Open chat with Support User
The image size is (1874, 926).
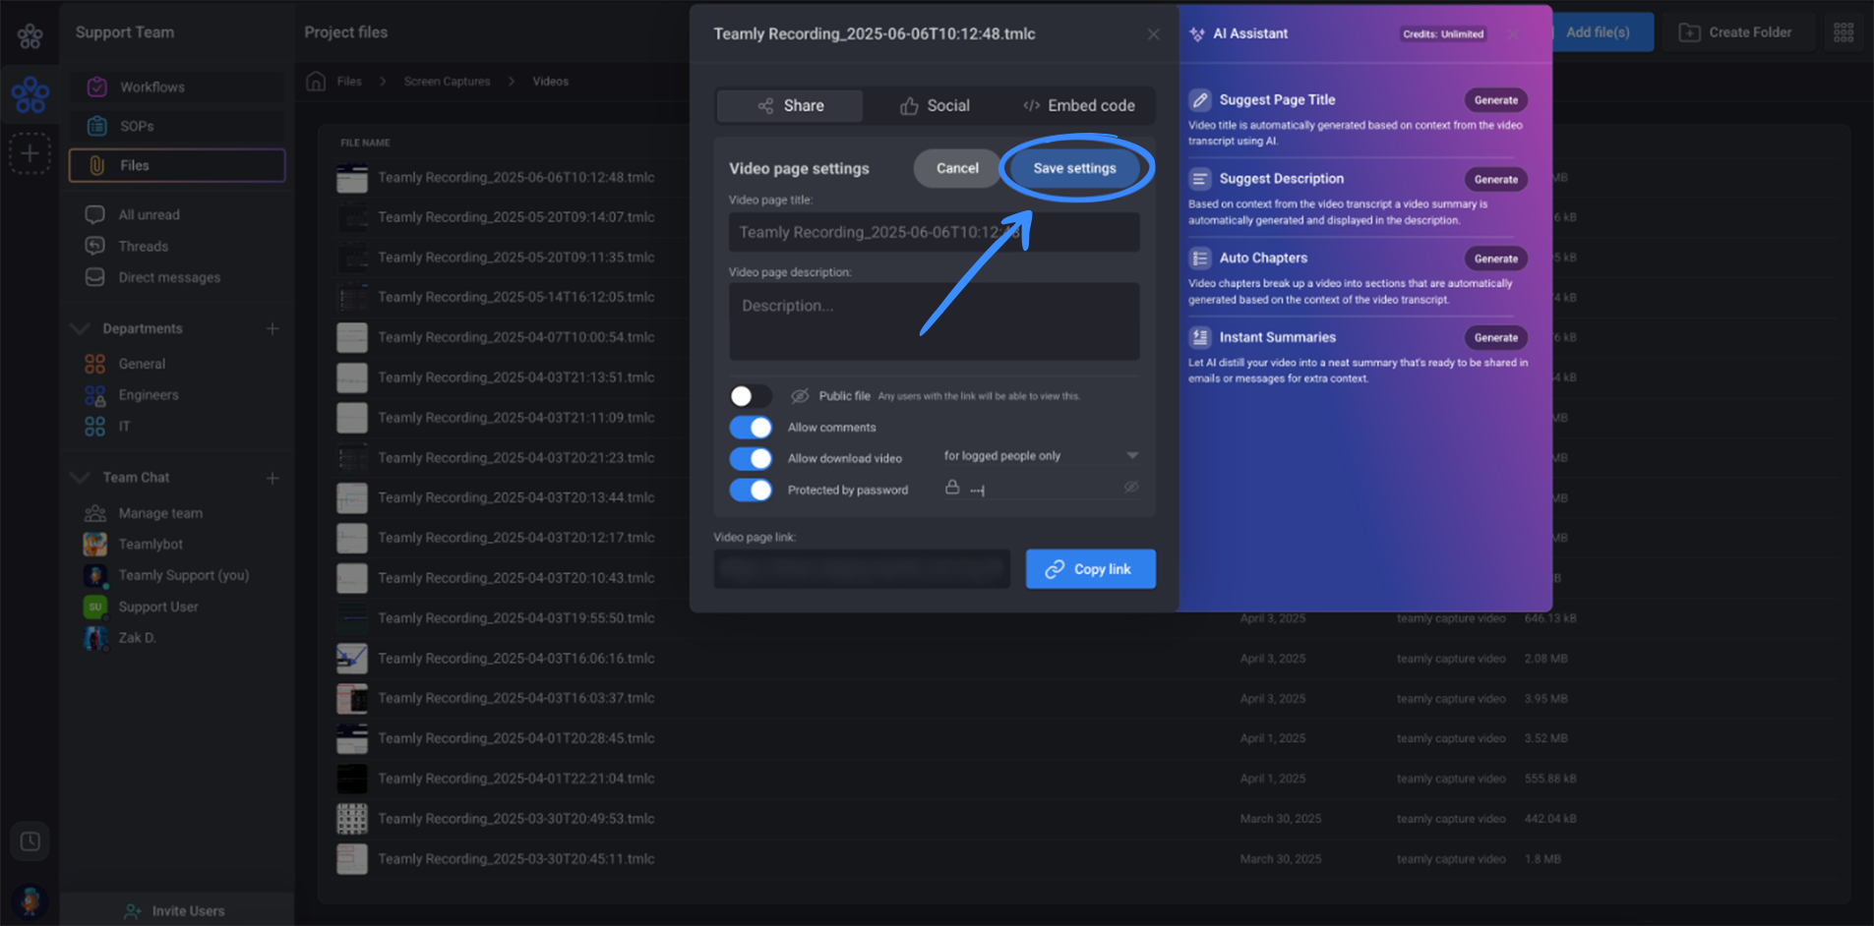coord(157,607)
